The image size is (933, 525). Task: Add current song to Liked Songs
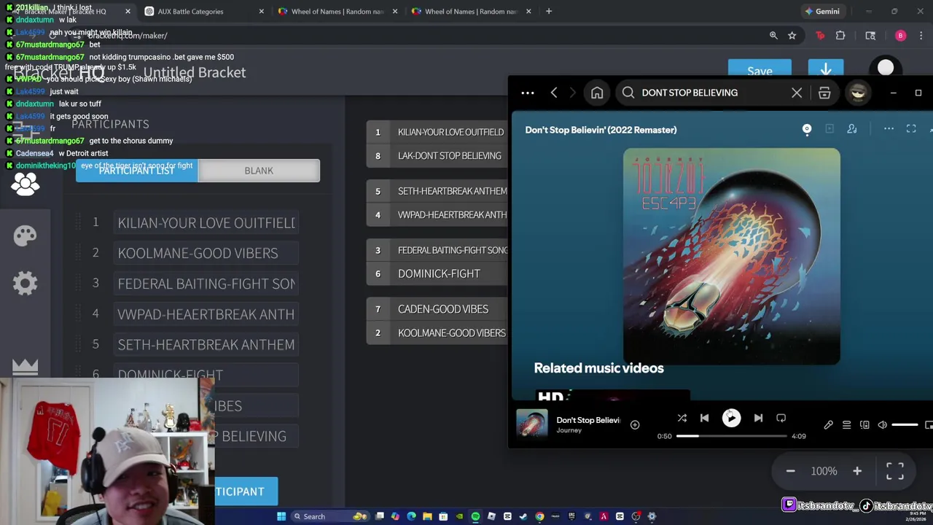[x=635, y=424]
